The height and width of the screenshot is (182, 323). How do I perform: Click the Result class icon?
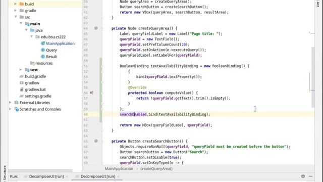43,57
